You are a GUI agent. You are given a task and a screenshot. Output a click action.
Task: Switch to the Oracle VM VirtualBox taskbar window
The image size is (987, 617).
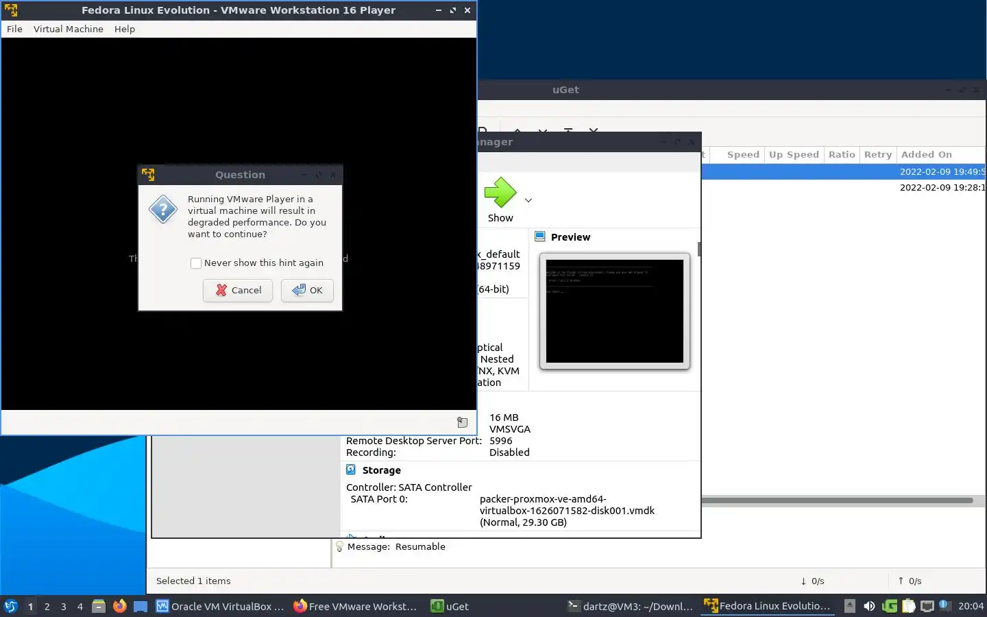point(220,606)
